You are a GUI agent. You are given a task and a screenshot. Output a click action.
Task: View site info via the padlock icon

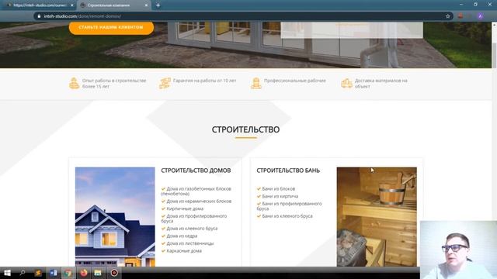(39, 16)
